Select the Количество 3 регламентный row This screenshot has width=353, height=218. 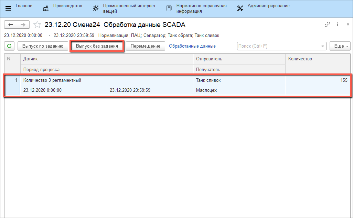[103, 80]
